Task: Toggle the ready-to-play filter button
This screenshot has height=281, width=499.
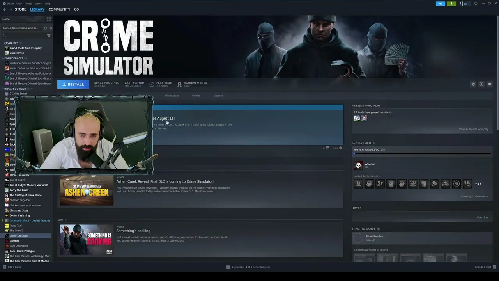Action: 50,28
